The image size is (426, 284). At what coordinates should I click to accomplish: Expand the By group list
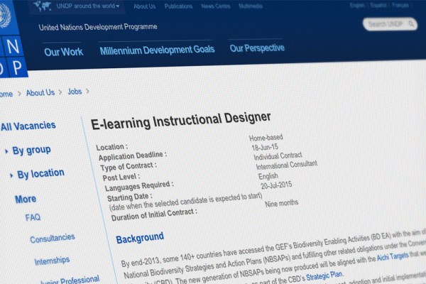click(x=31, y=151)
